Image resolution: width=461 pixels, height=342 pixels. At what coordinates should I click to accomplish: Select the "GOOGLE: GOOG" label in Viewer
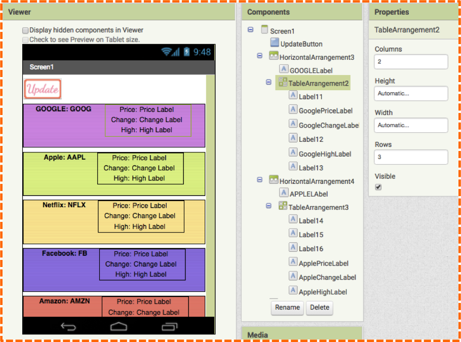coord(63,109)
